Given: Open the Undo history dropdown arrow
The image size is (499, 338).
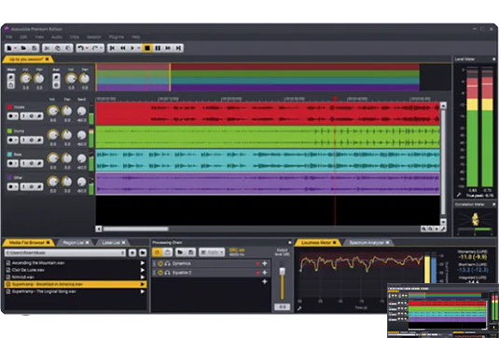Looking at the screenshot, I should point(87,48).
